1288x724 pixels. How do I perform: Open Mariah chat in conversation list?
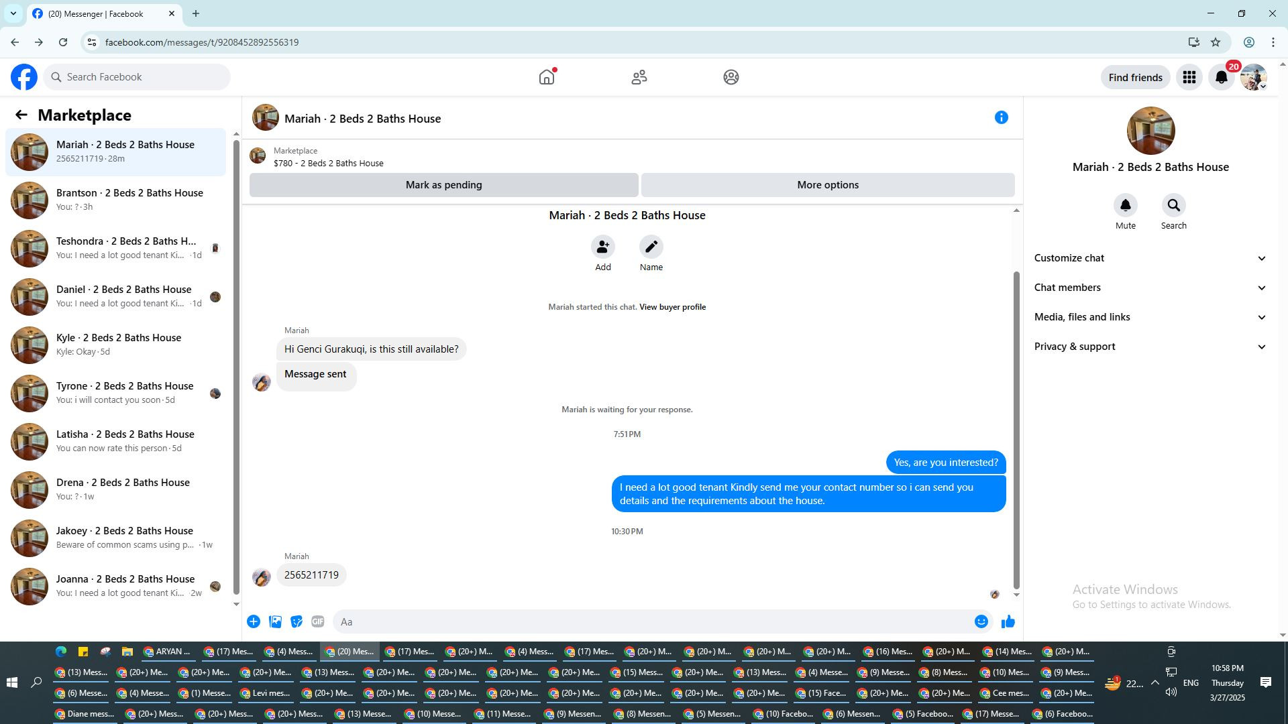coord(116,152)
